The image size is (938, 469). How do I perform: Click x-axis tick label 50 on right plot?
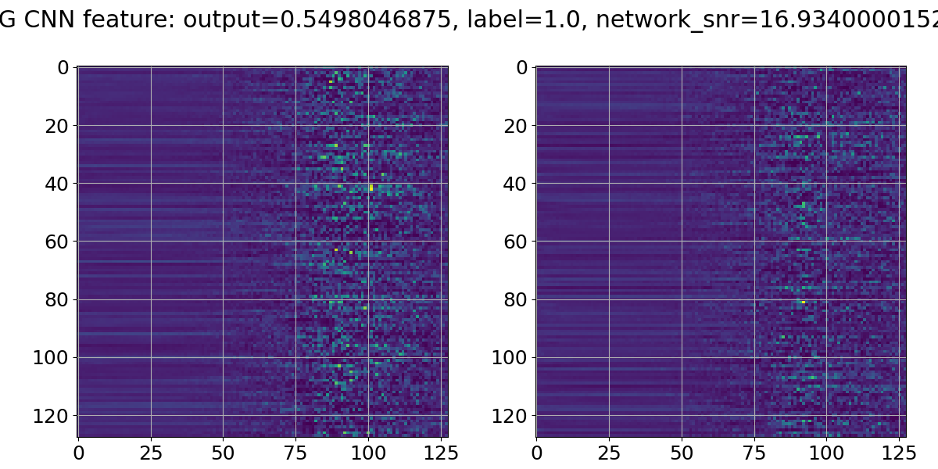pyautogui.click(x=682, y=453)
